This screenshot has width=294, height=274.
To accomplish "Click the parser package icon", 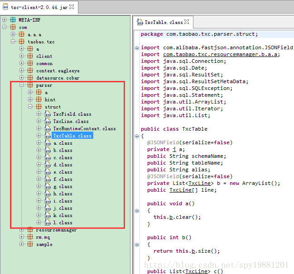I will (30, 85).
